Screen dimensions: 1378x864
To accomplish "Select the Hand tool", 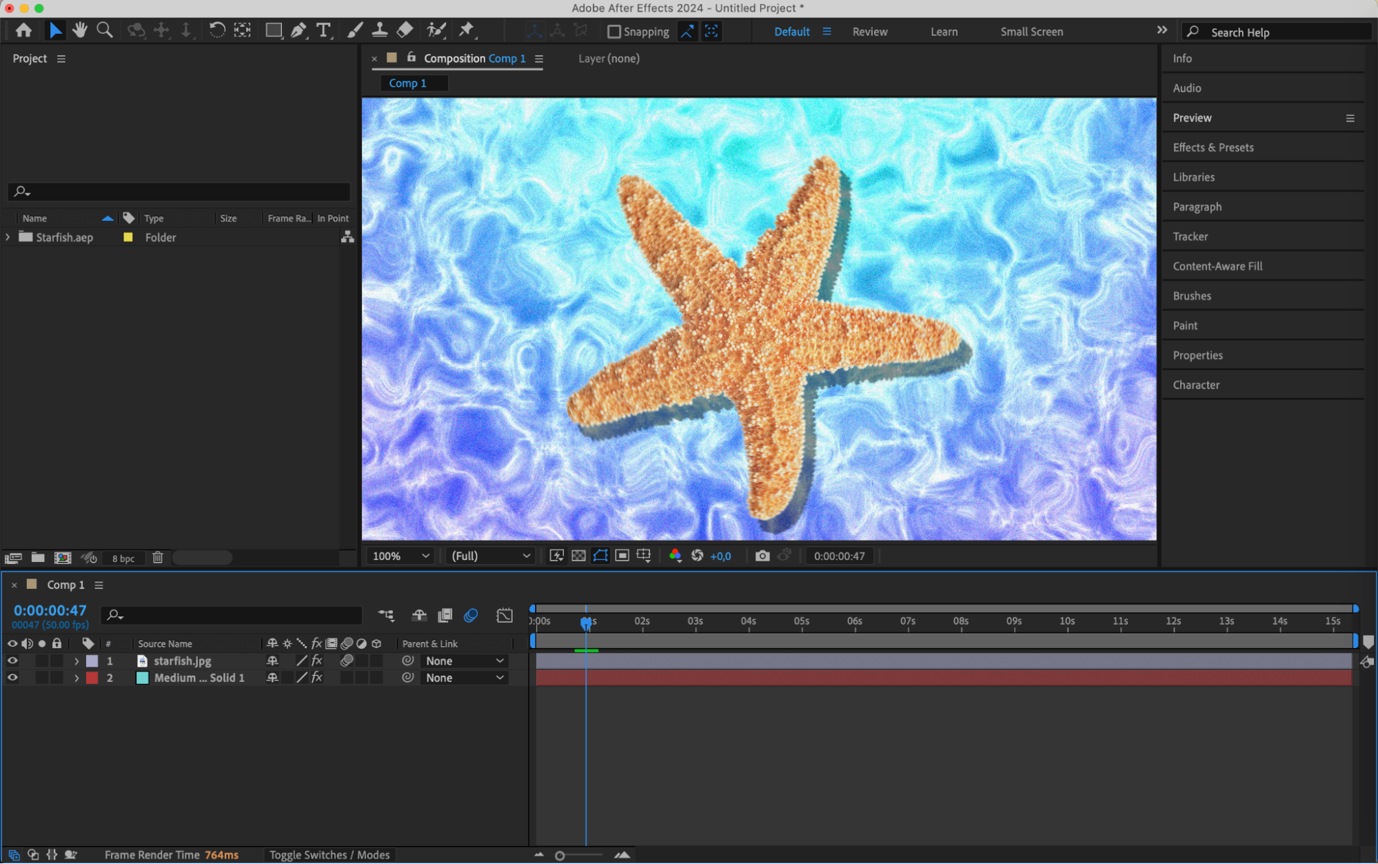I will [x=80, y=30].
